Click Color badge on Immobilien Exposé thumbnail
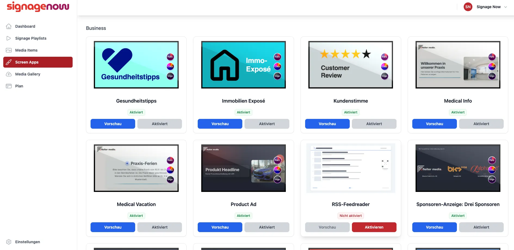The width and height of the screenshot is (514, 250). [x=277, y=67]
